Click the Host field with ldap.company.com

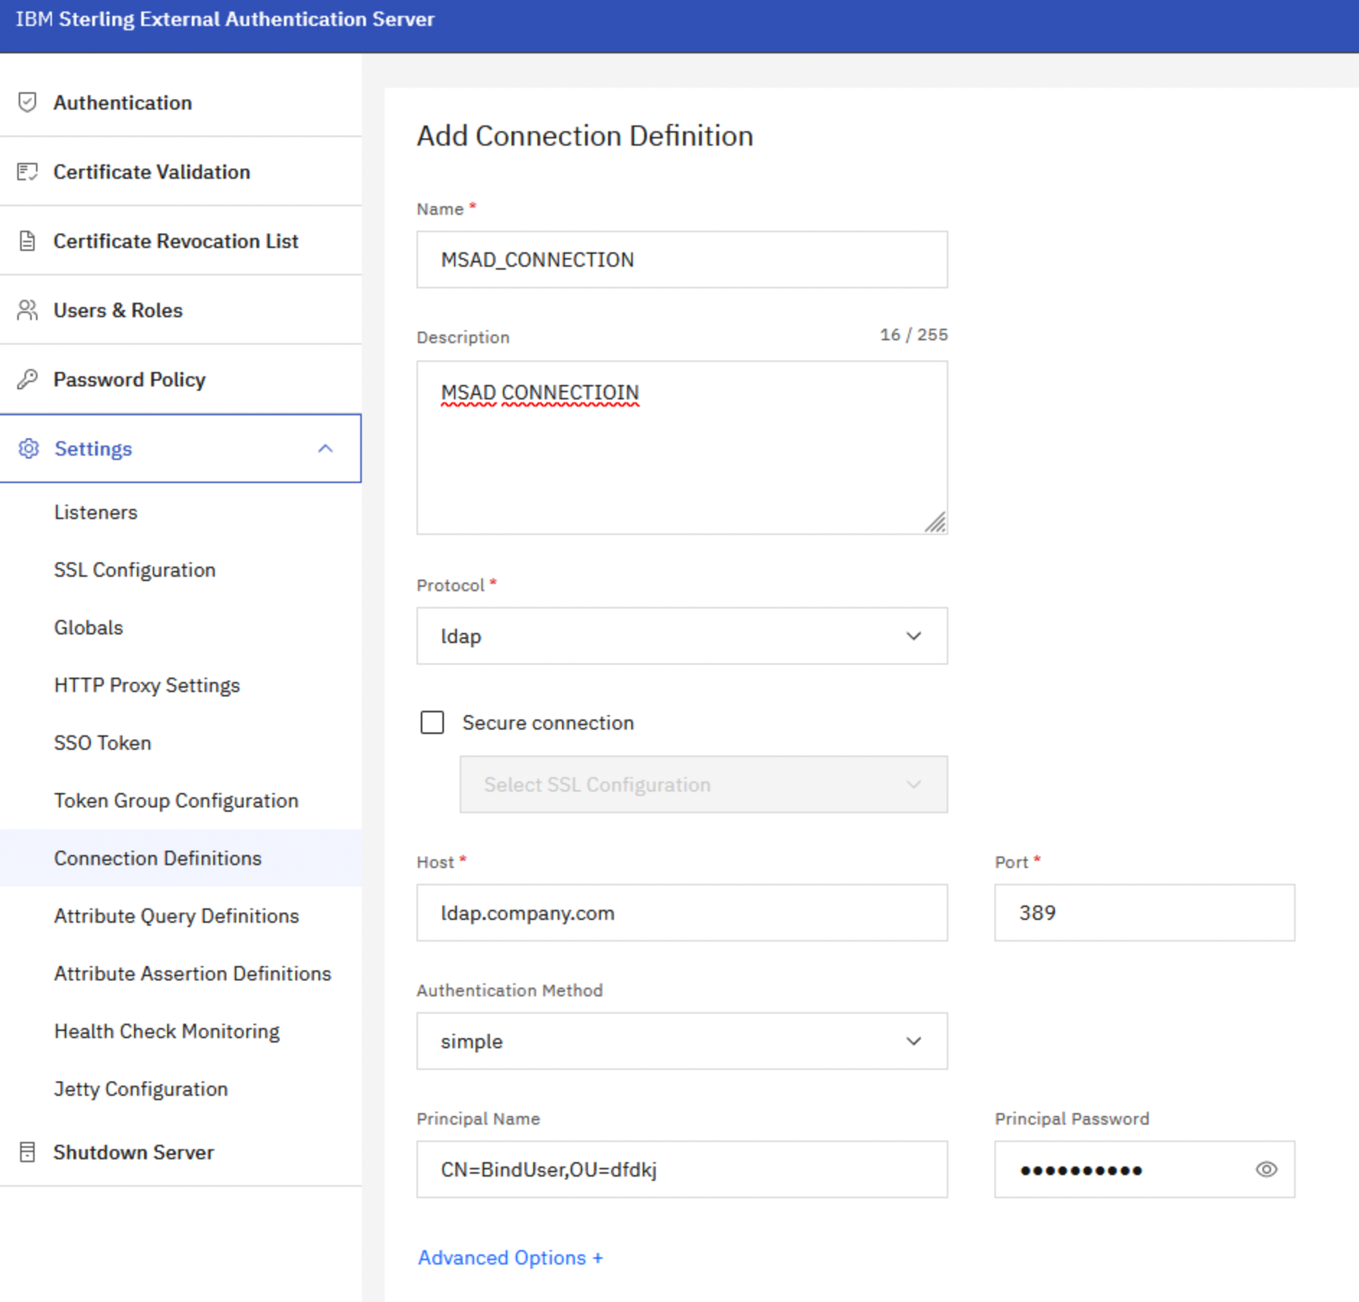pos(682,913)
